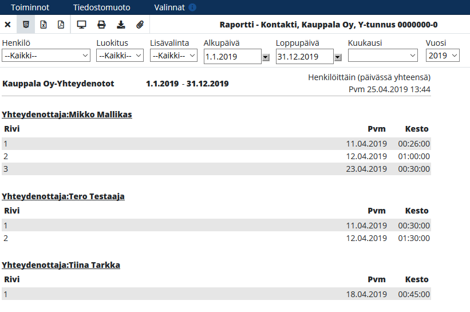Choose the Excel file format icon

point(44,25)
